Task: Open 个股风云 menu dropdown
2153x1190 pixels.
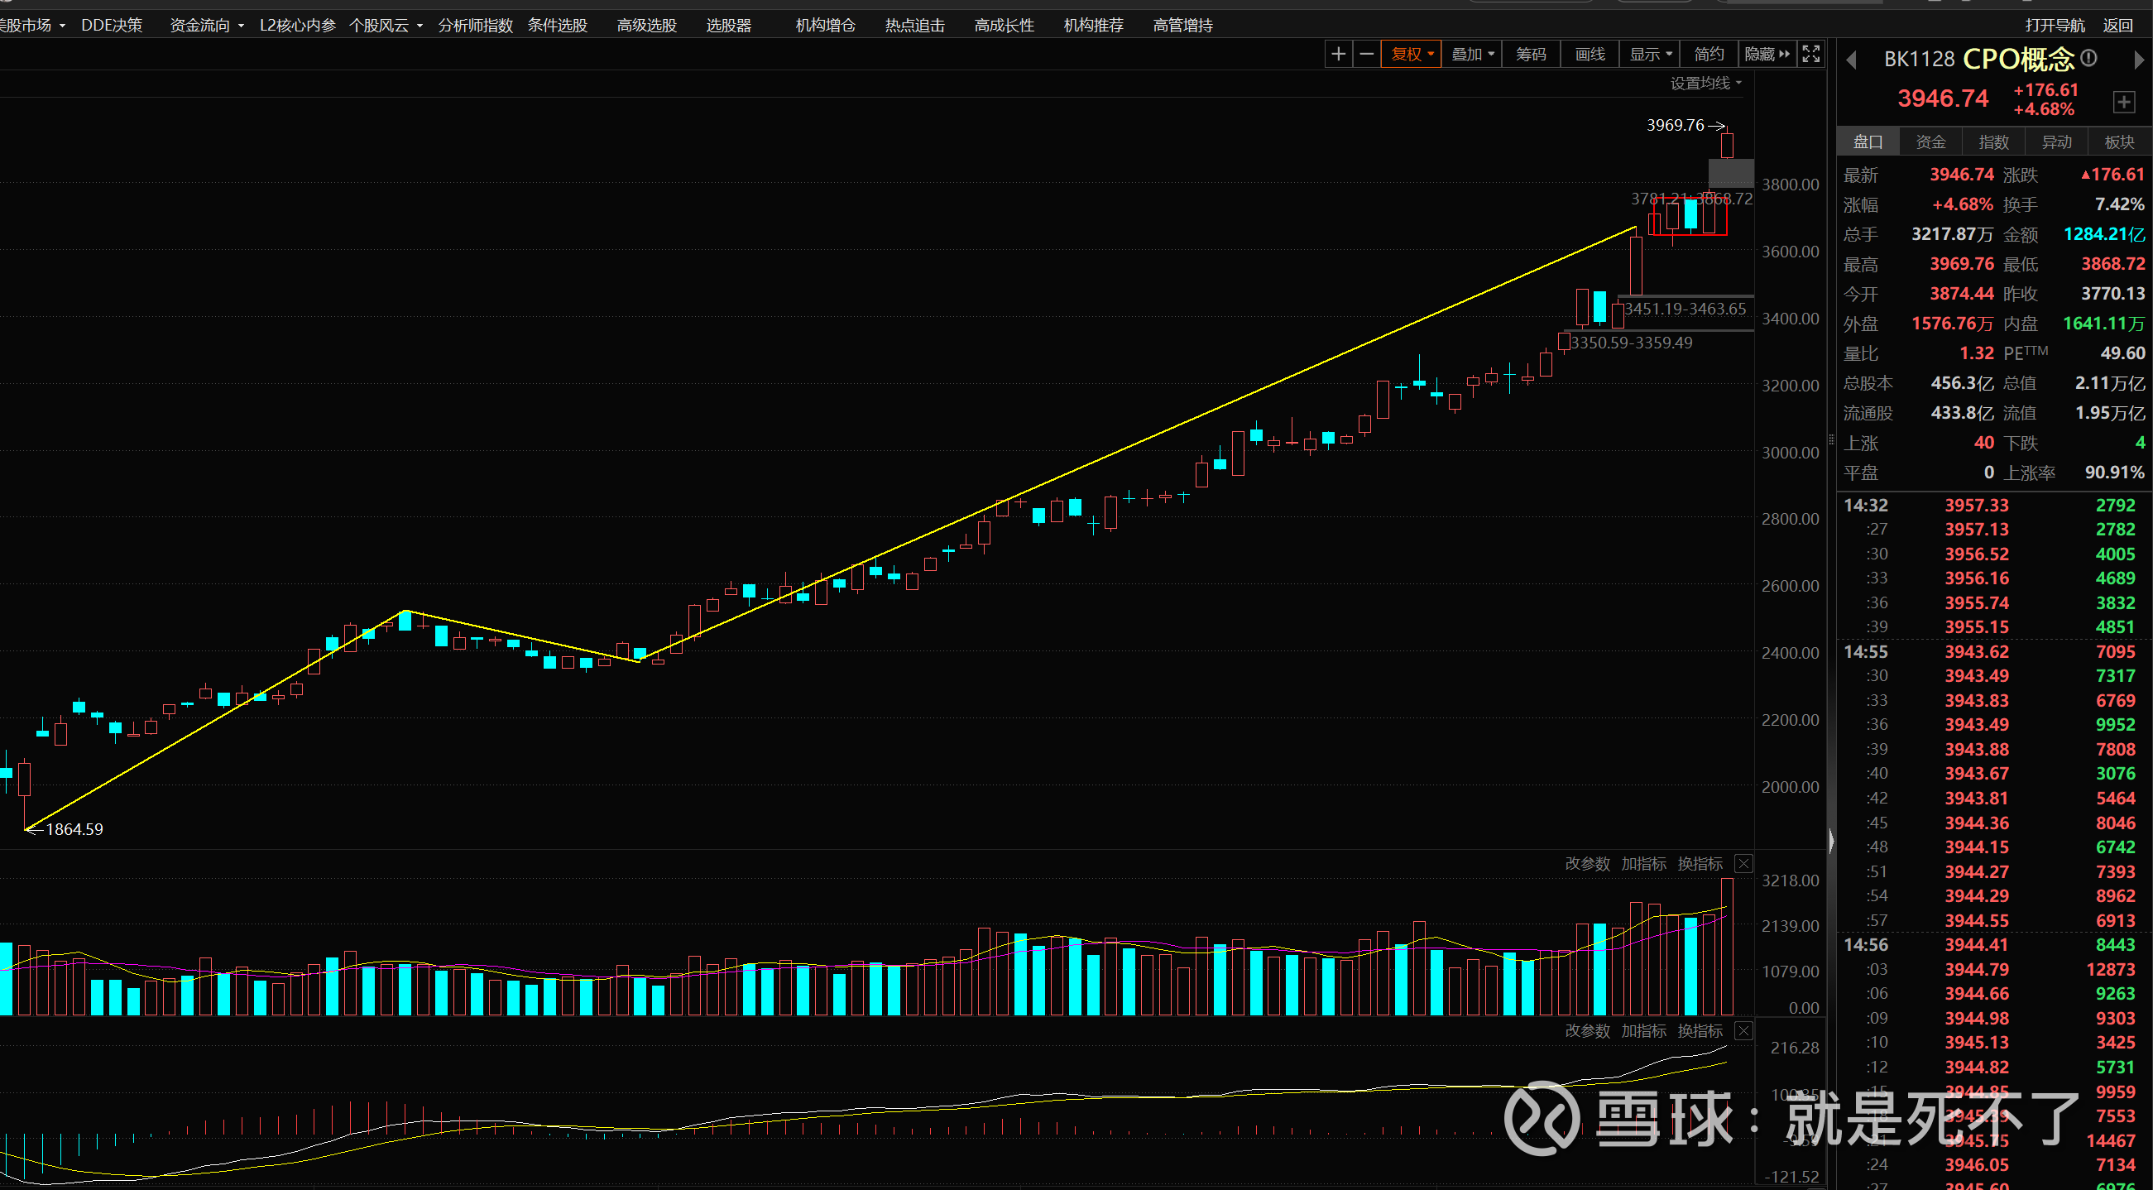Action: coord(386,26)
